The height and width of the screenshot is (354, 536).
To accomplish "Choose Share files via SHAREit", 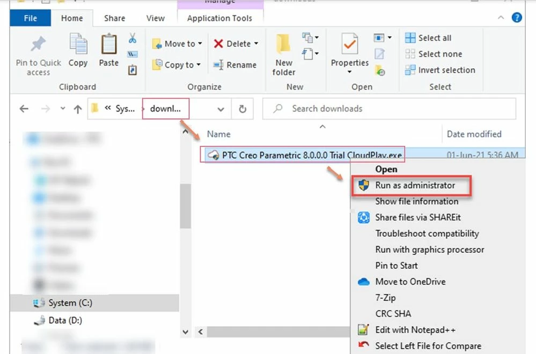I will (x=418, y=217).
